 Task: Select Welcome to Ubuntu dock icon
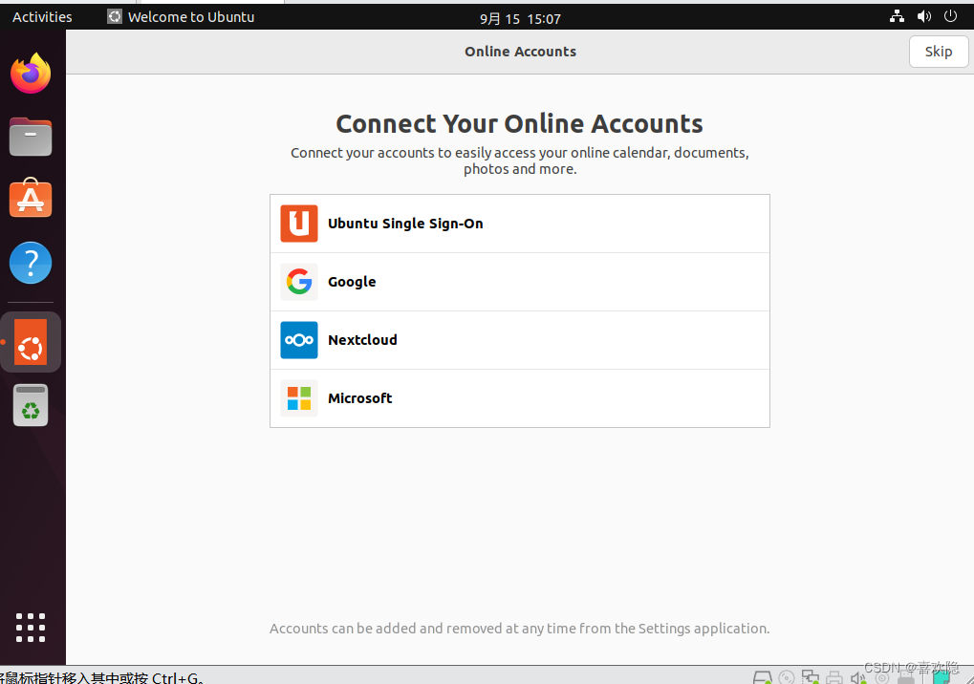pyautogui.click(x=31, y=342)
